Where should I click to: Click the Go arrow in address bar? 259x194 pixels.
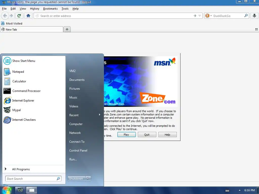pos(195,16)
